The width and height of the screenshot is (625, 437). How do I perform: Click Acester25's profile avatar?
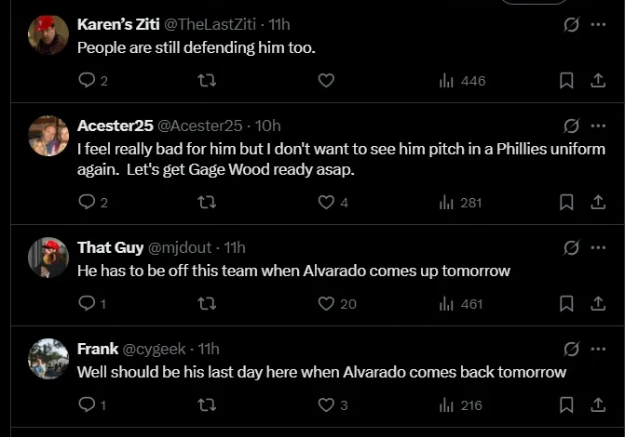tap(48, 136)
